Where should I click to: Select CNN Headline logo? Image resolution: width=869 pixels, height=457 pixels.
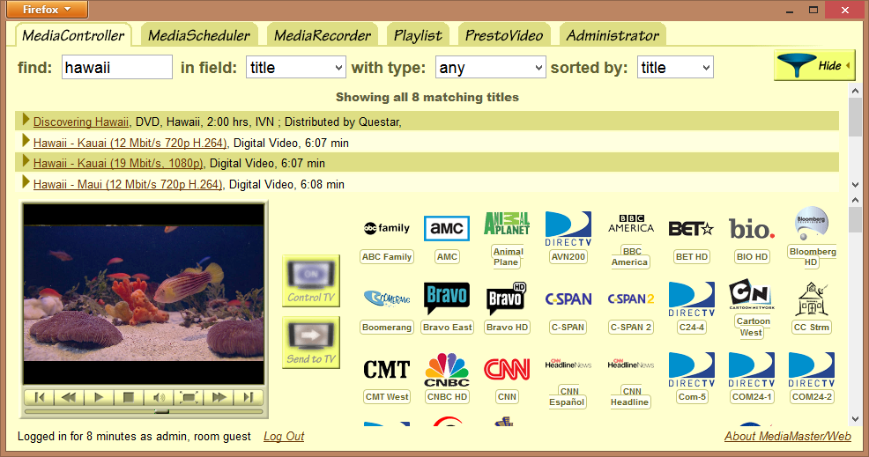click(631, 364)
